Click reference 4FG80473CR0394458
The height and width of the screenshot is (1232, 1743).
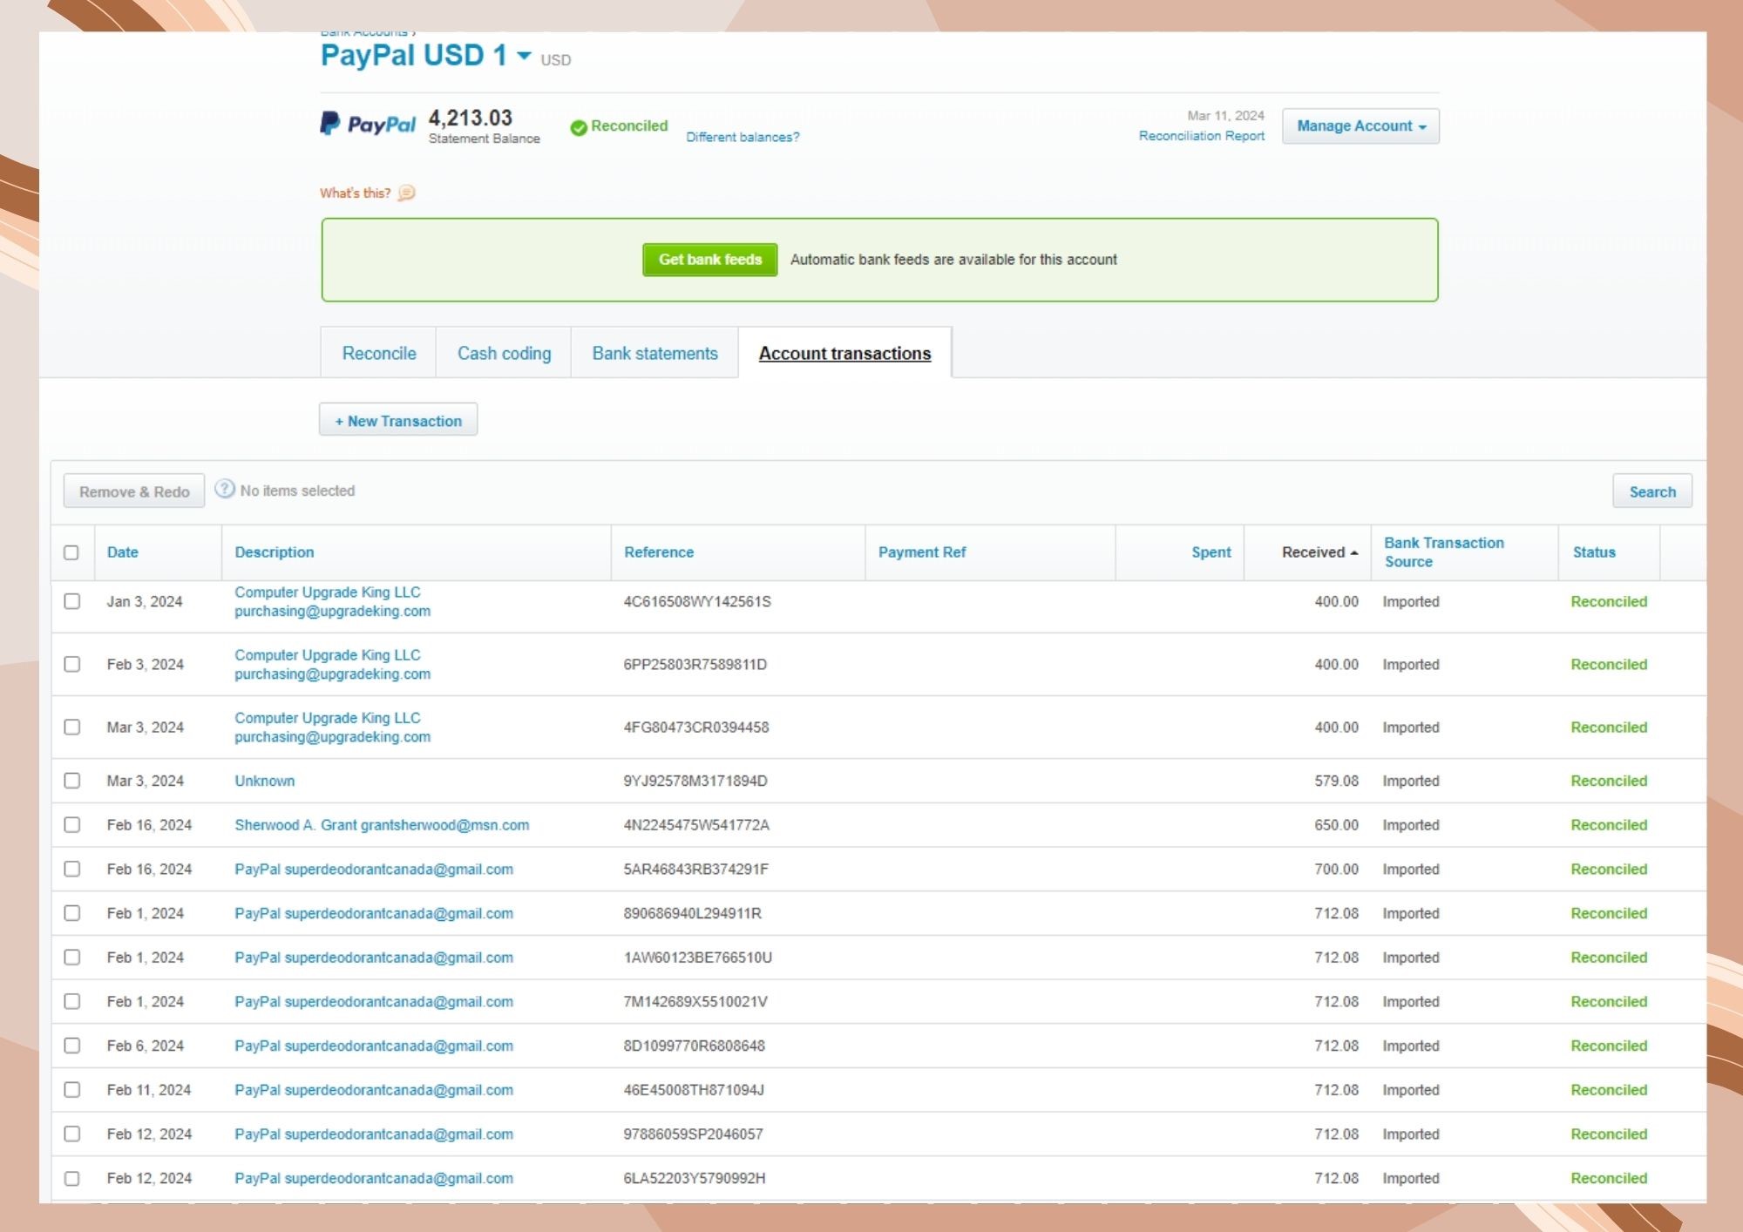(696, 728)
